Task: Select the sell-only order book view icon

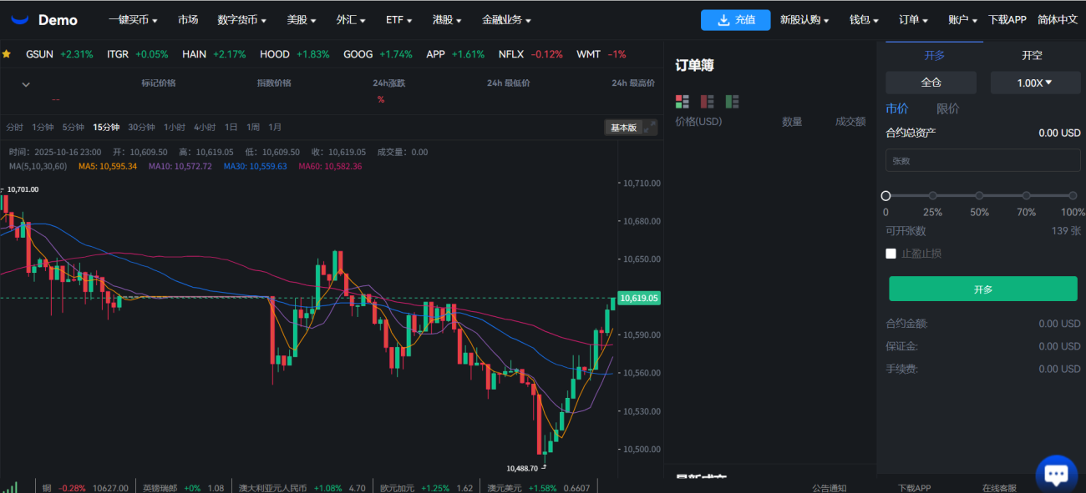Action: [708, 102]
